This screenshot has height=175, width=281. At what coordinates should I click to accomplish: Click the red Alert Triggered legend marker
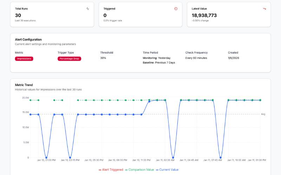coord(100,170)
